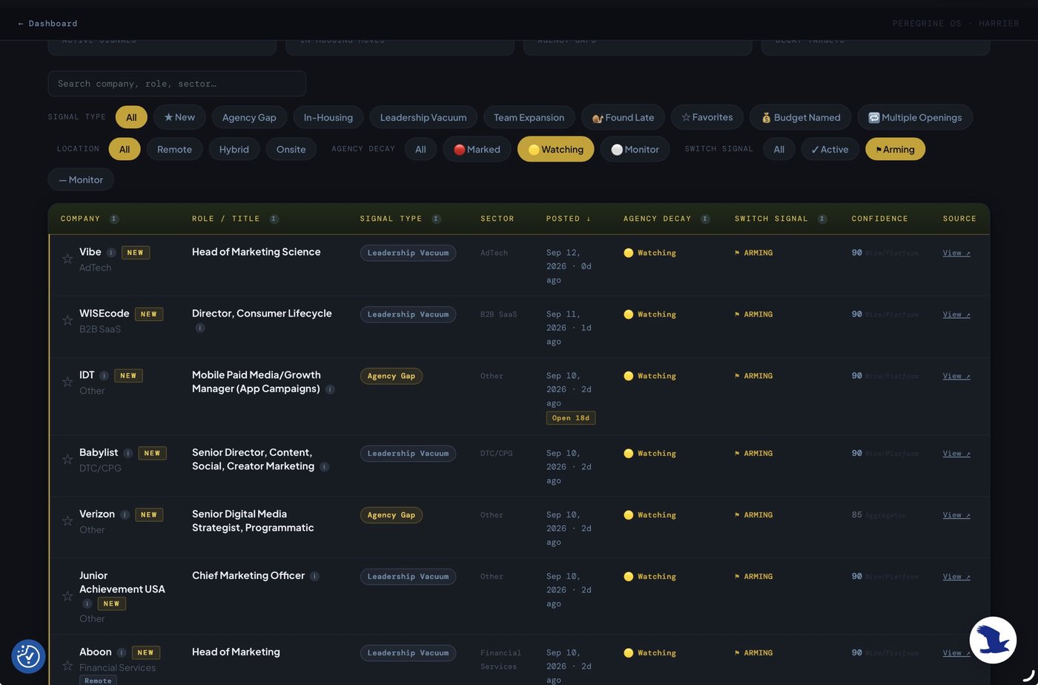The width and height of the screenshot is (1038, 685).
Task: Select All under Switch Signal
Action: 779,149
